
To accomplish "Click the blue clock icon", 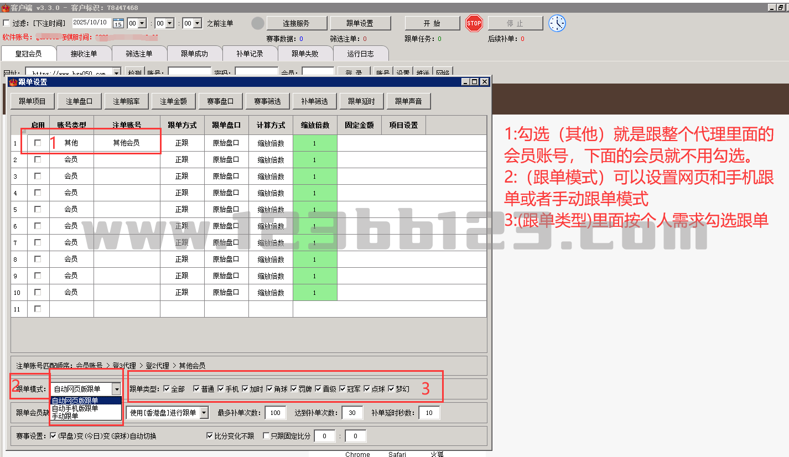I will pyautogui.click(x=557, y=23).
